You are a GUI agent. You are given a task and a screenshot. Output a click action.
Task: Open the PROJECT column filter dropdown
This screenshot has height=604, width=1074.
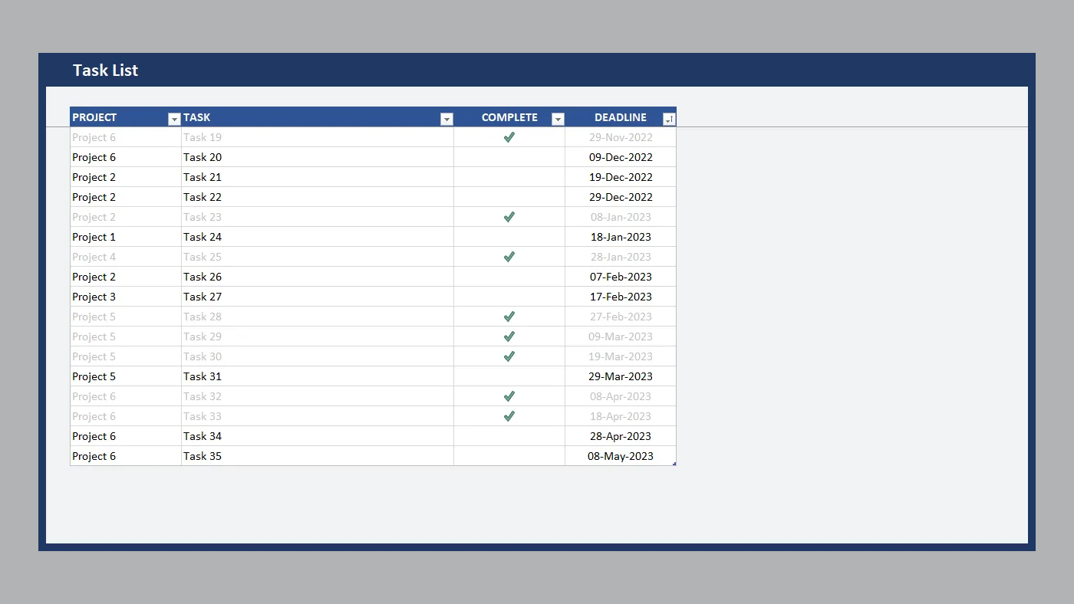(x=174, y=119)
